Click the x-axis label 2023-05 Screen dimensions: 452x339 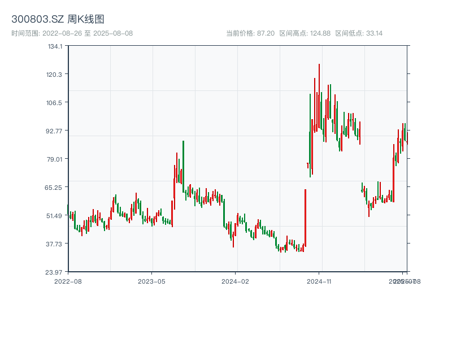pyautogui.click(x=151, y=281)
